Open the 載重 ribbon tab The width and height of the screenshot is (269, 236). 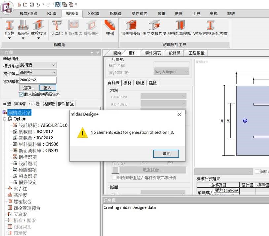tap(161, 14)
